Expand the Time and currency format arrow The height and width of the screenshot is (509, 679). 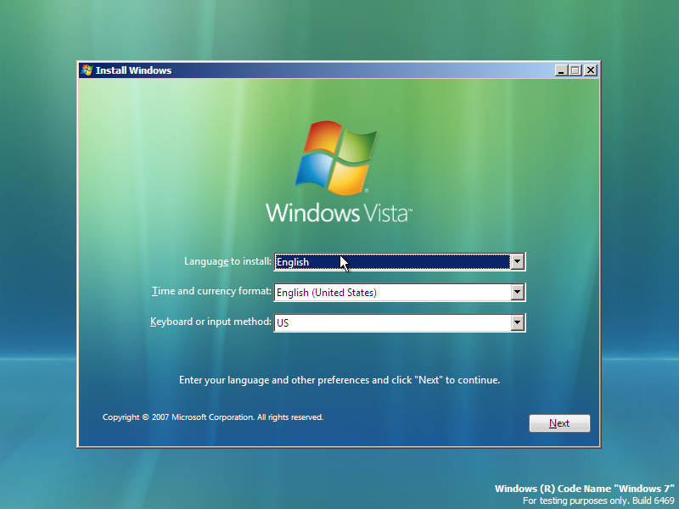[x=517, y=292]
